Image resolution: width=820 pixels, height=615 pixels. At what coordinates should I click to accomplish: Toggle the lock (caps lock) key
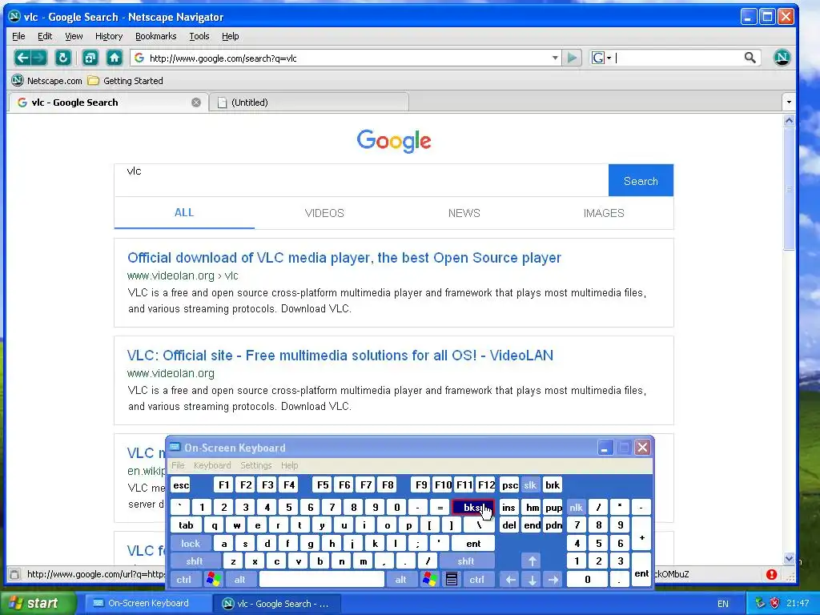click(x=191, y=544)
